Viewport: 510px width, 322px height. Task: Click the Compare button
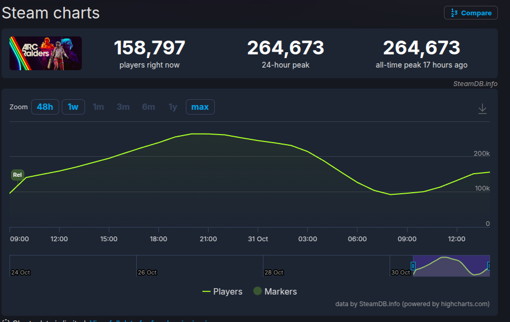pos(471,13)
